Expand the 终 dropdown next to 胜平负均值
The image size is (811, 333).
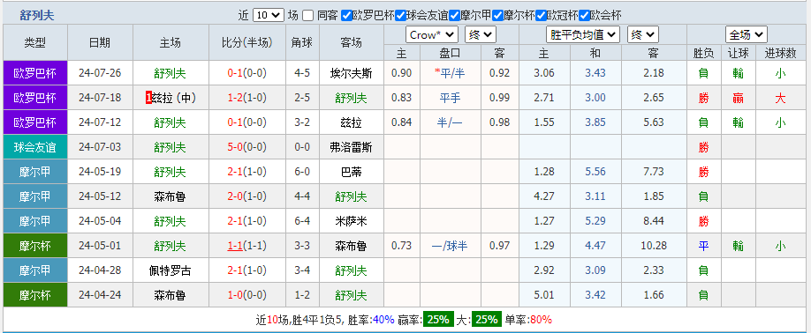(643, 35)
